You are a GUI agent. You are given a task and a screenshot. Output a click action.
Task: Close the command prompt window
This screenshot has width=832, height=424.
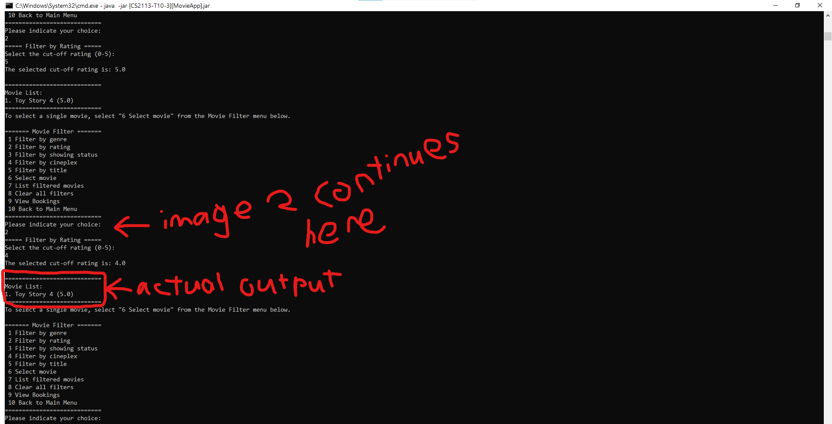(x=820, y=6)
